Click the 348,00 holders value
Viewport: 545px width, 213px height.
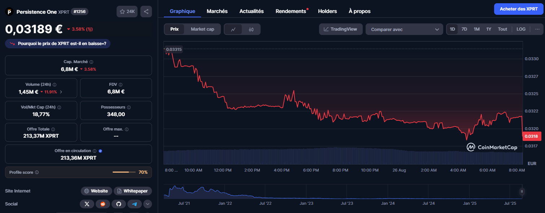click(x=116, y=114)
